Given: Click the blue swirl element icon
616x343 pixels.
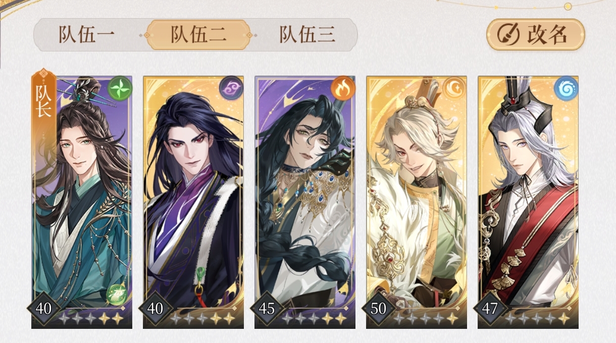Looking at the screenshot, I should click(x=567, y=88).
